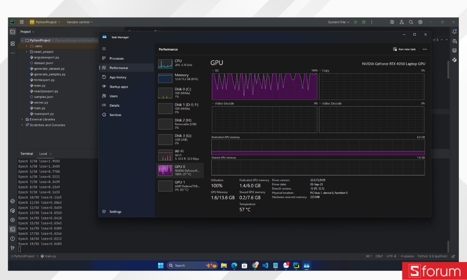Click the File Explorer icon on taskbar
Screen dimensions: 467x280
point(224,266)
